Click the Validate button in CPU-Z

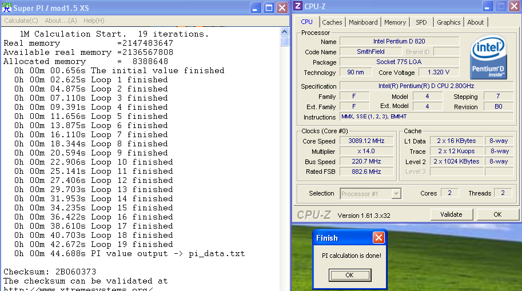coord(451,214)
